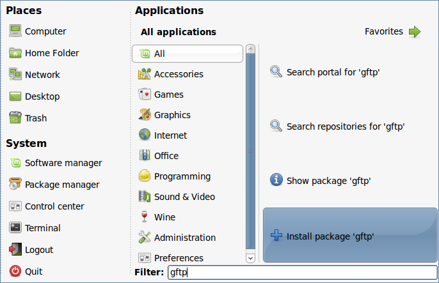Launch Software manager icon
The height and width of the screenshot is (283, 439).
click(15, 163)
